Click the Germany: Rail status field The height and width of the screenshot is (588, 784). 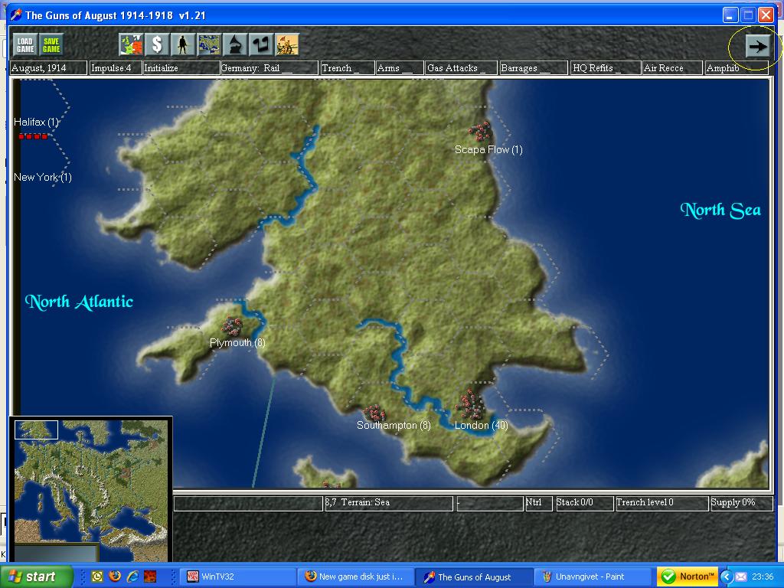[x=269, y=68]
